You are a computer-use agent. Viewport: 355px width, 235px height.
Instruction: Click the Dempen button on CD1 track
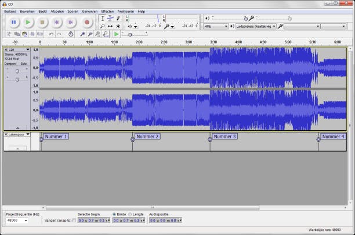pos(10,64)
